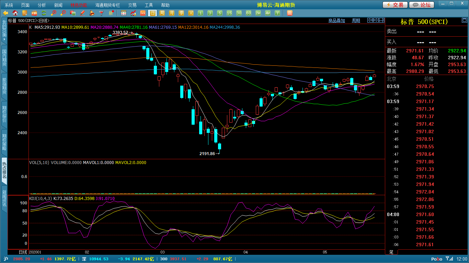Switch to 4hr period
Viewport: 469px width, 263px height.
[268, 13]
